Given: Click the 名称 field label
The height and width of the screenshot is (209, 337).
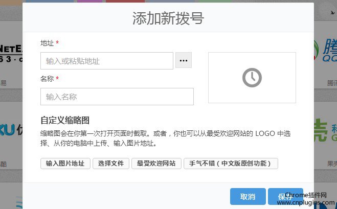Looking at the screenshot, I should pos(47,79).
